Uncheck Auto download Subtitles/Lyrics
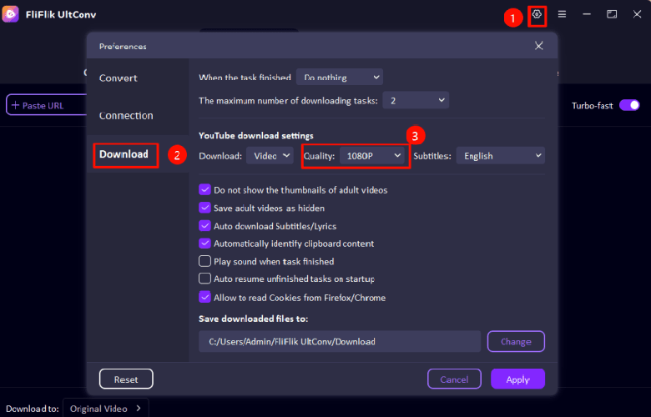The image size is (651, 417). [204, 226]
